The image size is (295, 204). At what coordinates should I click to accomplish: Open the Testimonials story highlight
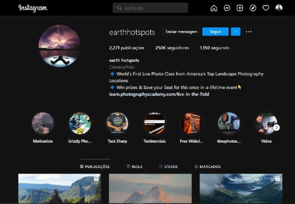point(154,123)
